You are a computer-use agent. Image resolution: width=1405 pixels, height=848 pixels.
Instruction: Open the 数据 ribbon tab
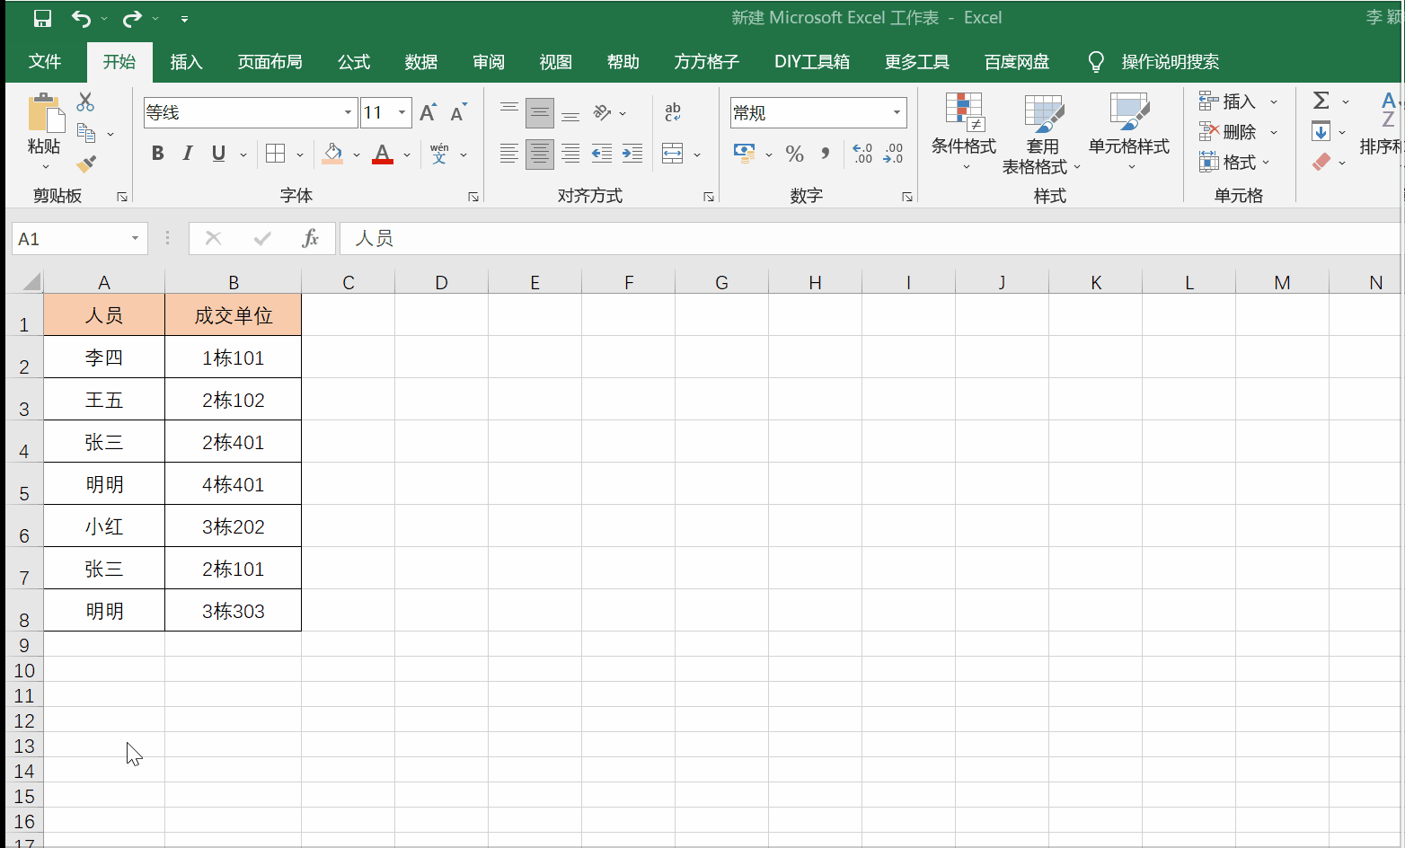tap(420, 62)
